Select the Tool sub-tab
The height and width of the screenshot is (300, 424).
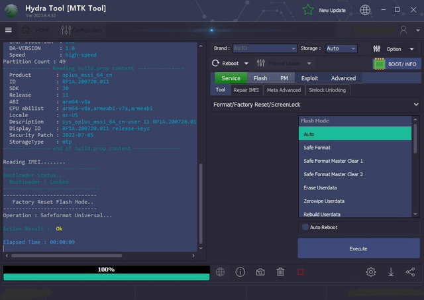221,89
